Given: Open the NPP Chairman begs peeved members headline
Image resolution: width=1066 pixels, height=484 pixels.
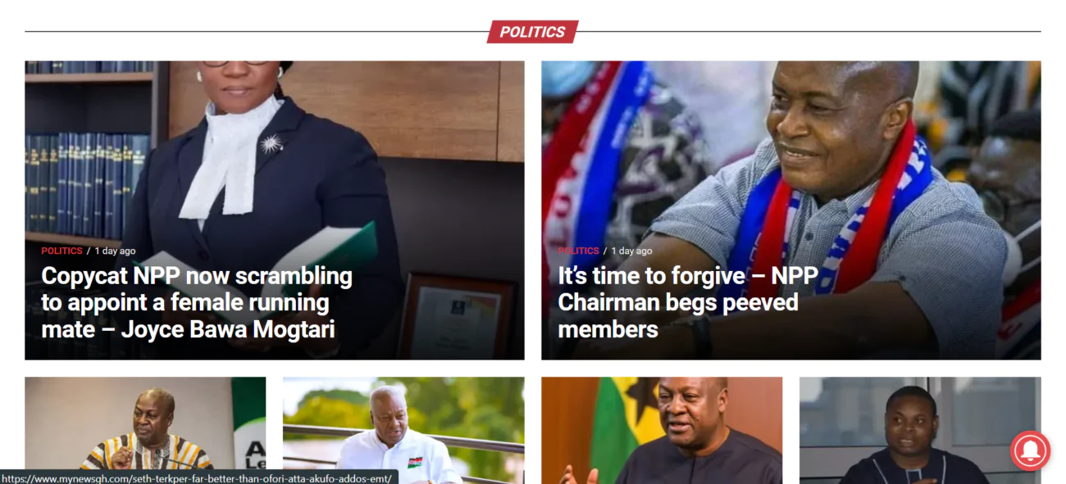Looking at the screenshot, I should [x=687, y=302].
